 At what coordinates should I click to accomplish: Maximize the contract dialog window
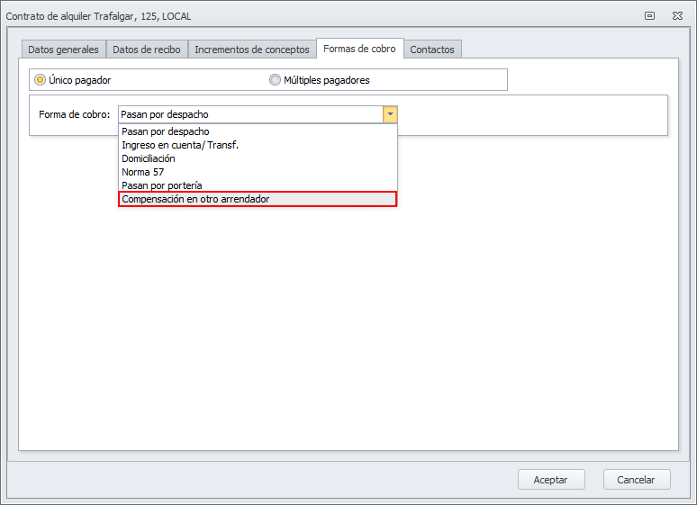pyautogui.click(x=650, y=15)
